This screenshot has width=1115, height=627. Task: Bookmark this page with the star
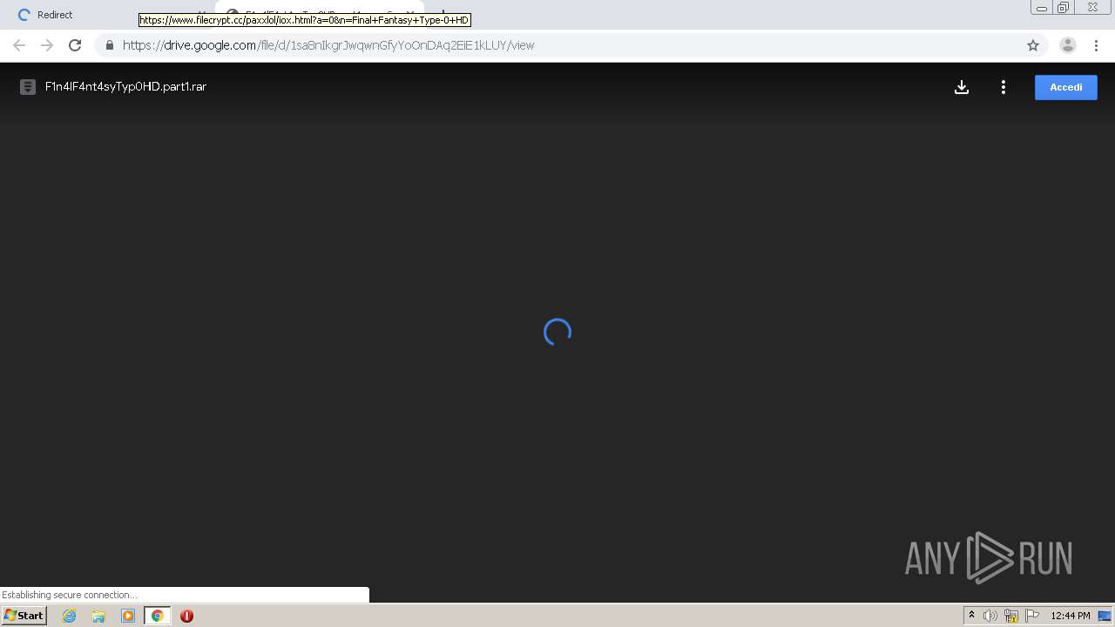[1033, 45]
